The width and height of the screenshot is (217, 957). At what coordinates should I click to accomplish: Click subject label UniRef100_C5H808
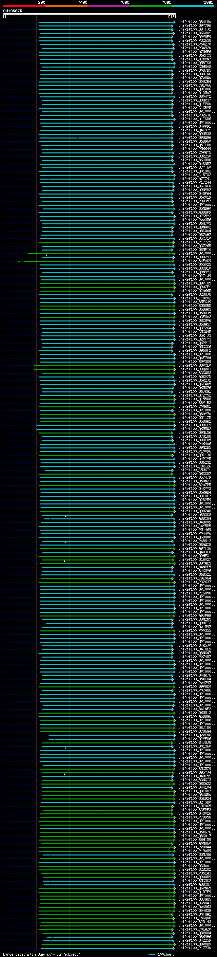[x=195, y=67]
